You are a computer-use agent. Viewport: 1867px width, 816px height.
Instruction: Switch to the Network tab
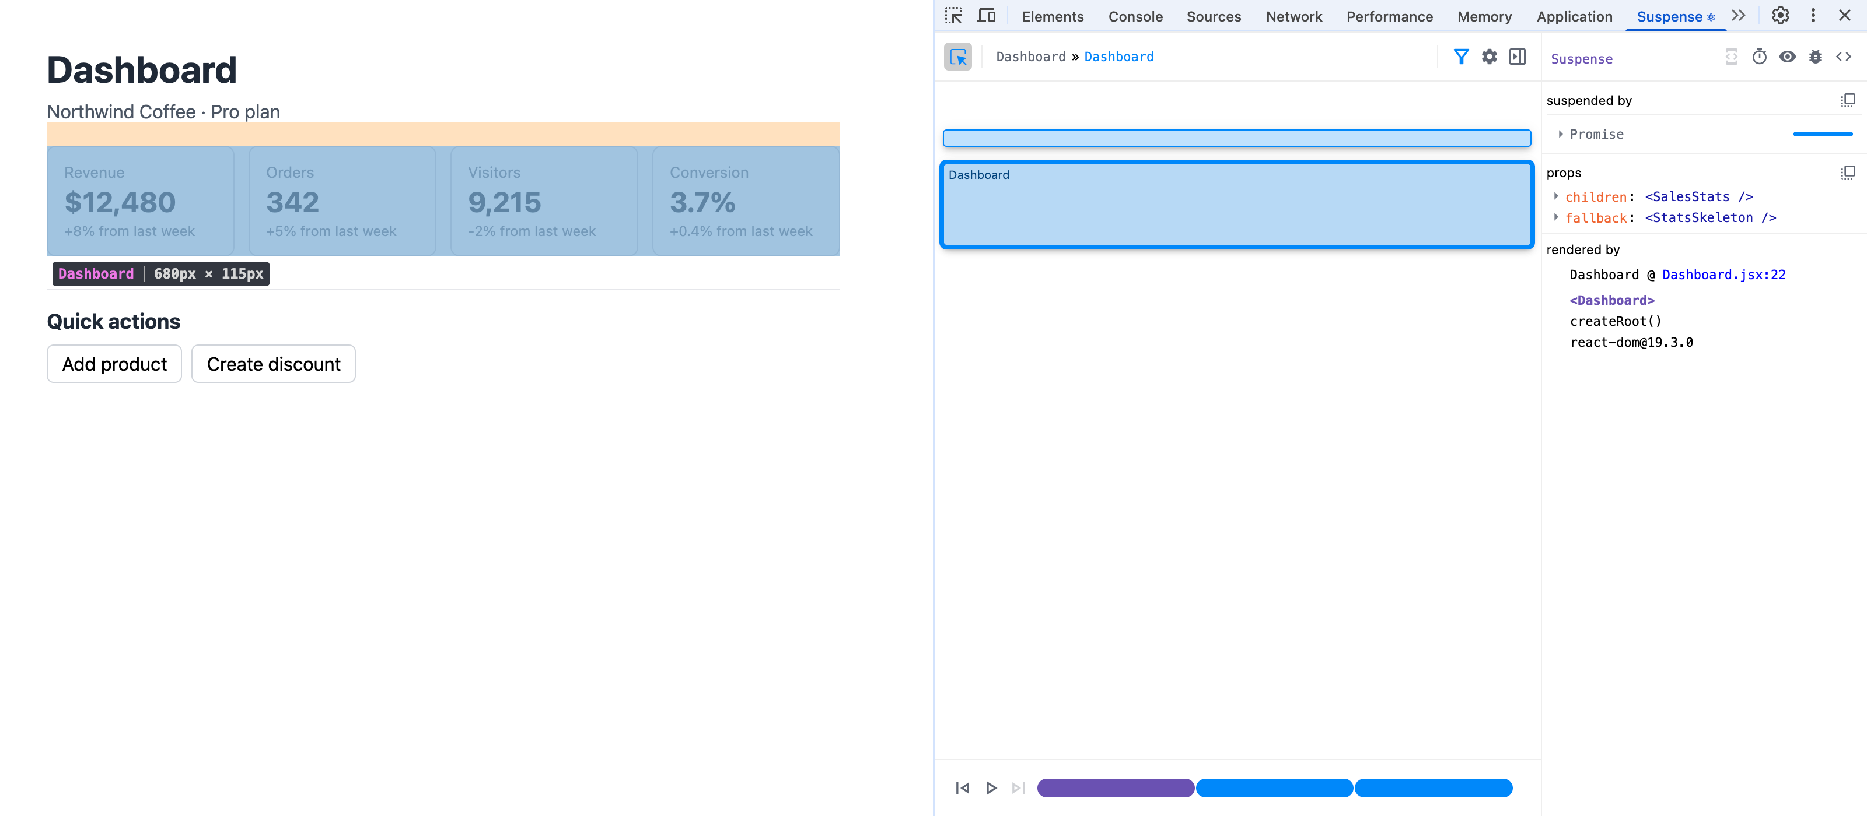tap(1293, 16)
